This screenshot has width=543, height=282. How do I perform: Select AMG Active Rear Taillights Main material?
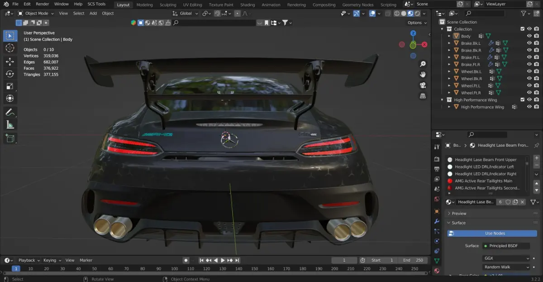pos(484,181)
